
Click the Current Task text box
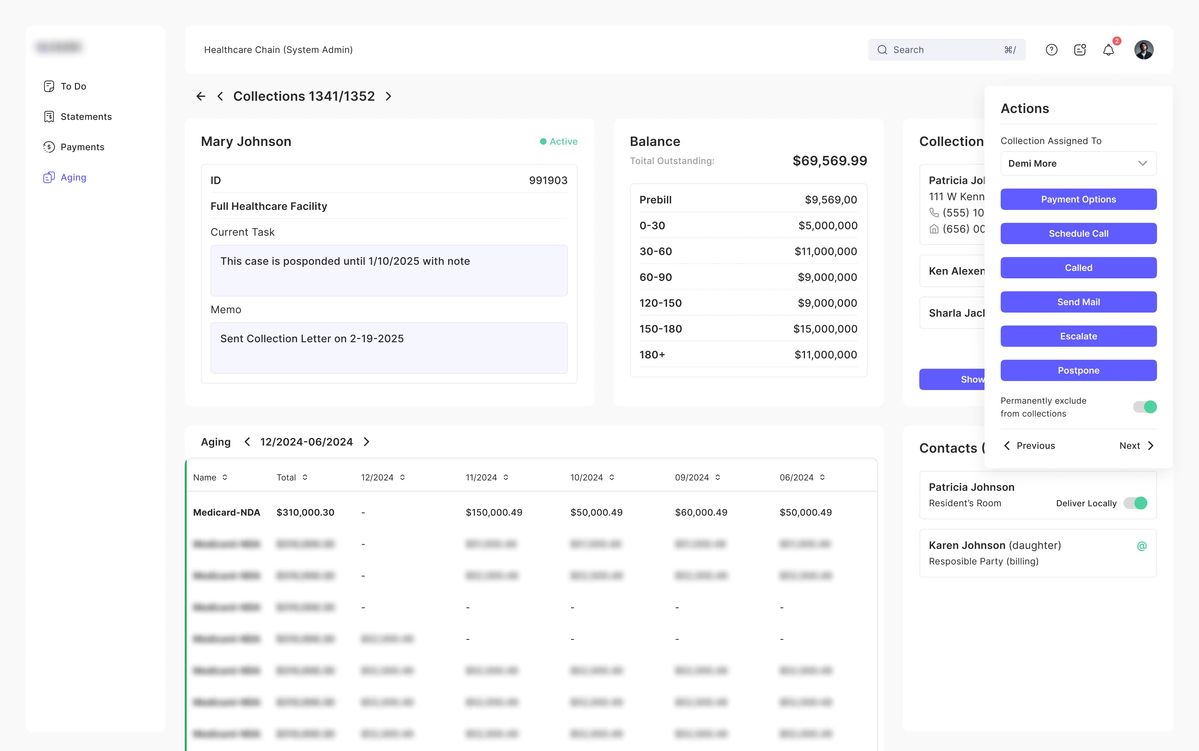[389, 270]
